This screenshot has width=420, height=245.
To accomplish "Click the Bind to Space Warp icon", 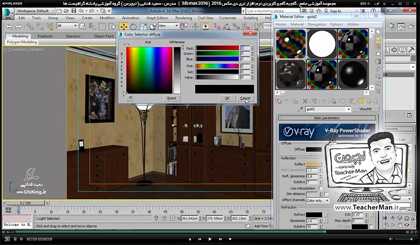I will click(x=50, y=26).
